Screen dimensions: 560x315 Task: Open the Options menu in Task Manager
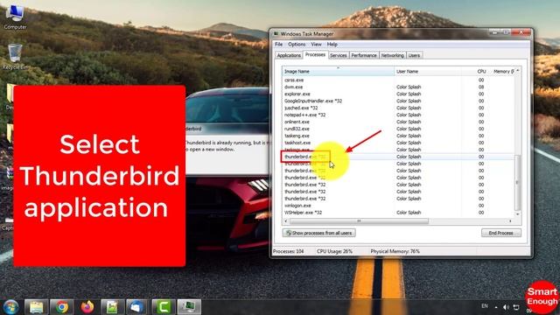coord(297,45)
